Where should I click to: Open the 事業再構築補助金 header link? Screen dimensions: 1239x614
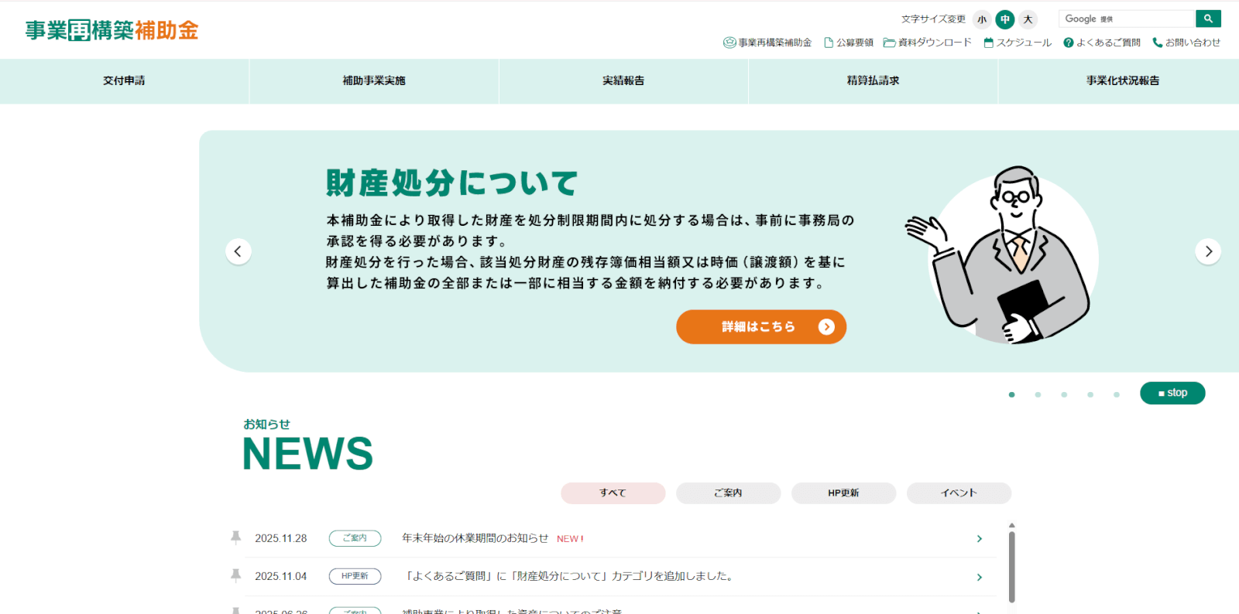click(767, 43)
